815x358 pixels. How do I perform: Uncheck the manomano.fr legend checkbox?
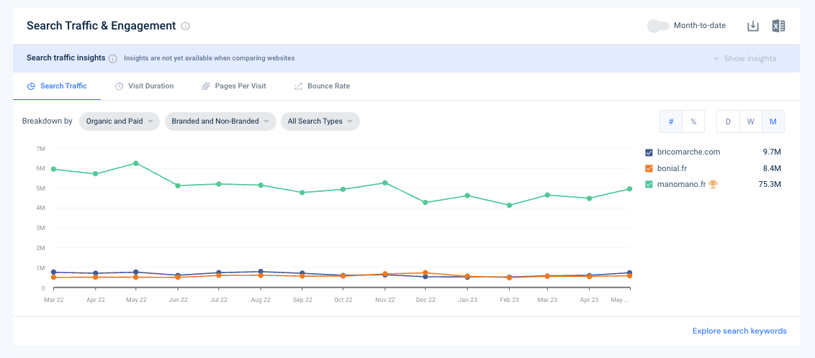coord(649,184)
